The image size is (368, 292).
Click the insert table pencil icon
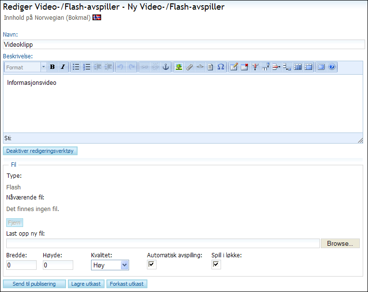(234, 67)
